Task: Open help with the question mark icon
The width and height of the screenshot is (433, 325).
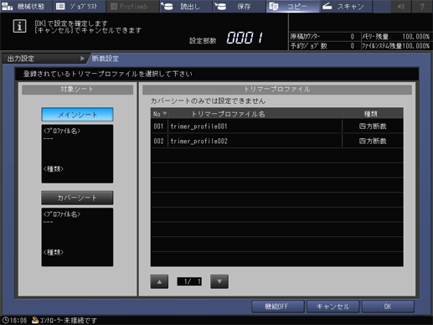Action: pos(422,6)
